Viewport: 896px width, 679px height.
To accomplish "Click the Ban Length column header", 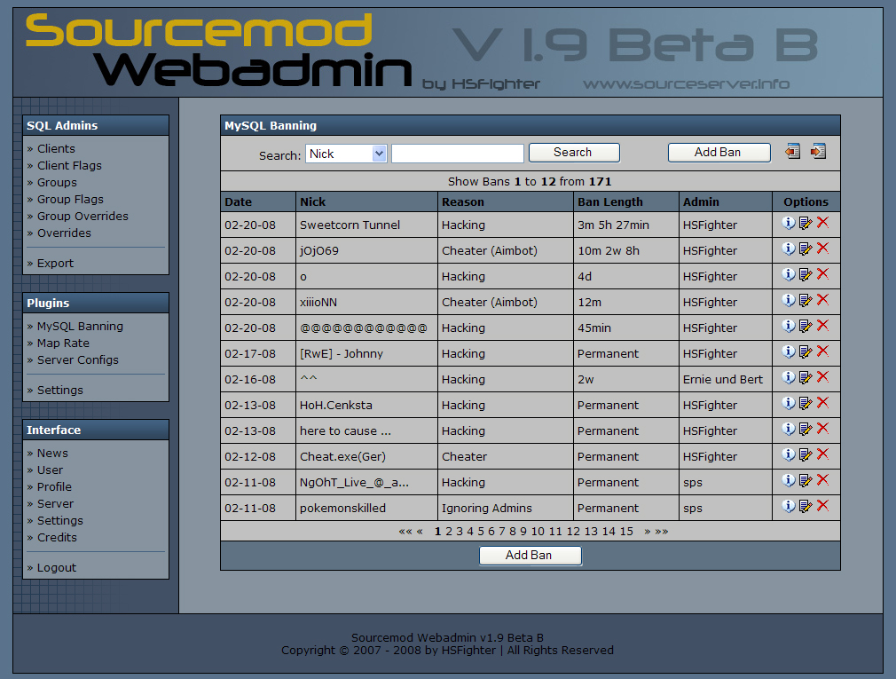I will coord(625,201).
